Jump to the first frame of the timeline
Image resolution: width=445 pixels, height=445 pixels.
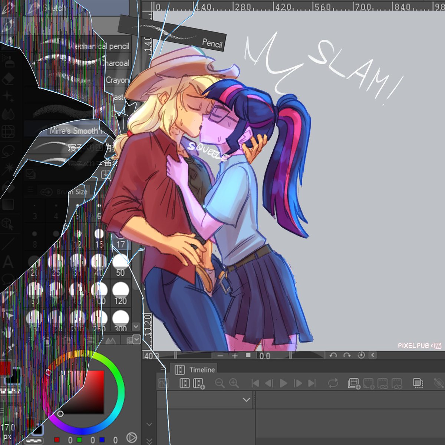pyautogui.click(x=255, y=383)
